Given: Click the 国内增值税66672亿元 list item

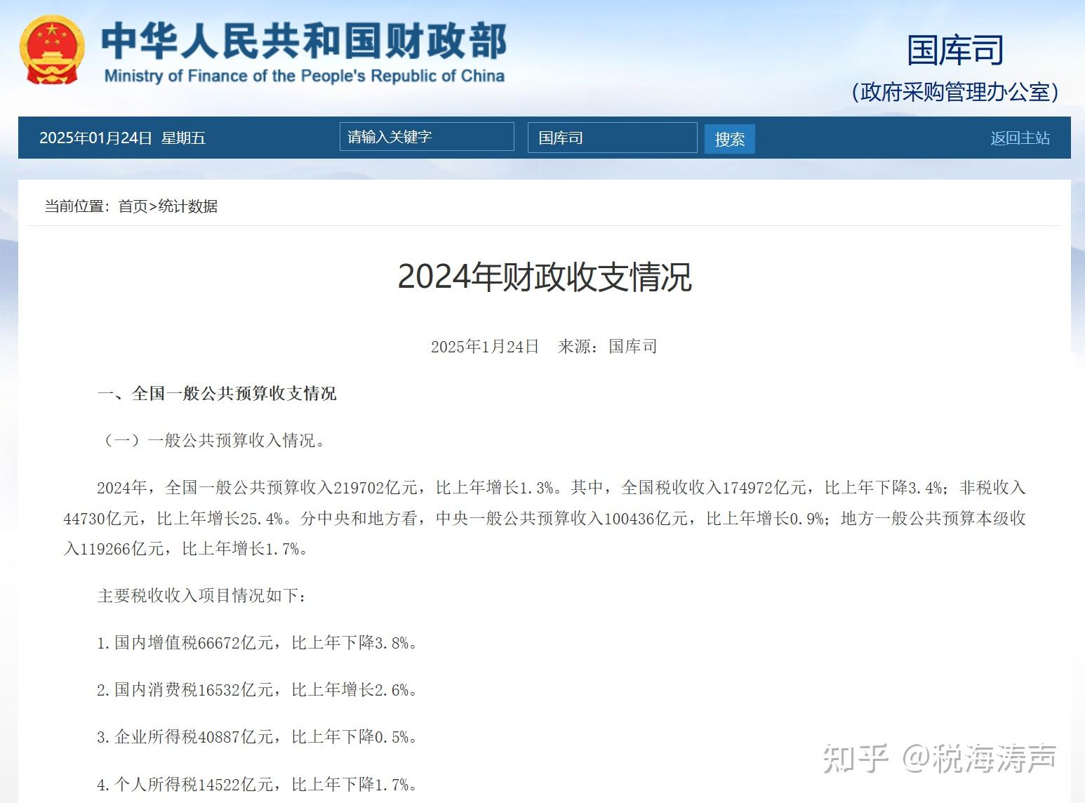Looking at the screenshot, I should pos(257,643).
